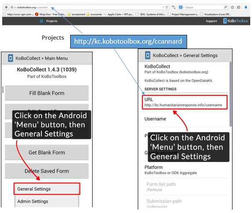Select General Settings from the menu
The image size is (252, 213).
(47, 189)
